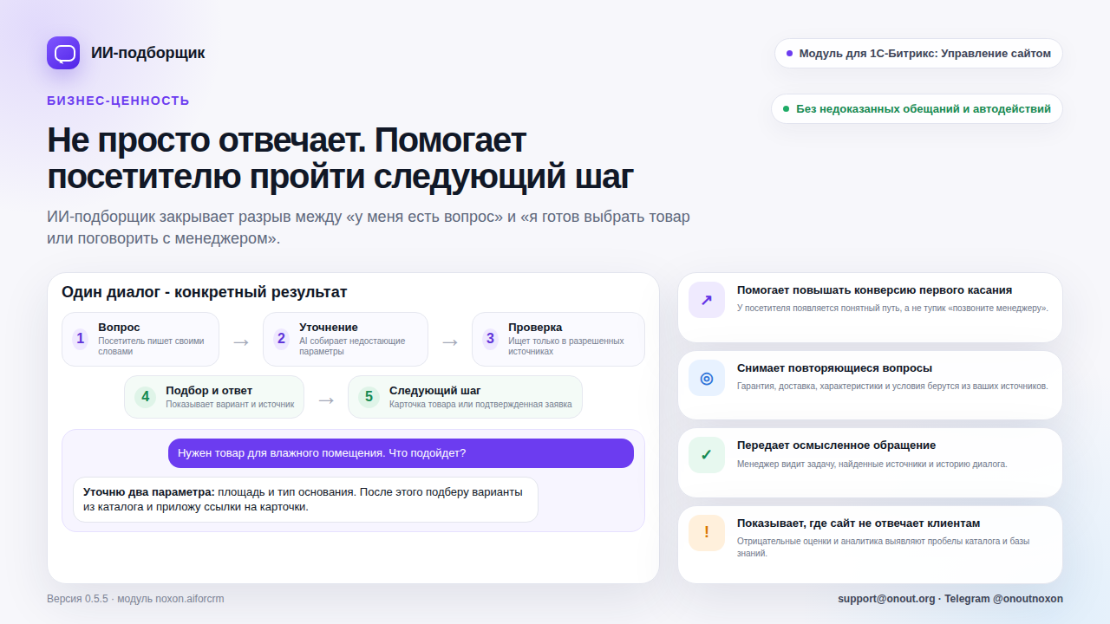Click 'Карточка товара или подтвержденная заявка' text
Image resolution: width=1110 pixels, height=624 pixels.
point(480,405)
